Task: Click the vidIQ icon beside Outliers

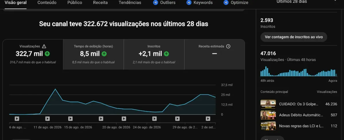Action: [155, 3]
